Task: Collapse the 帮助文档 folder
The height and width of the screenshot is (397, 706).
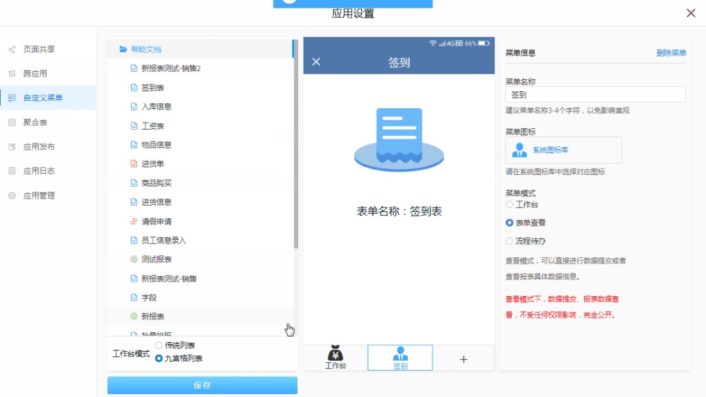Action: pyautogui.click(x=123, y=49)
